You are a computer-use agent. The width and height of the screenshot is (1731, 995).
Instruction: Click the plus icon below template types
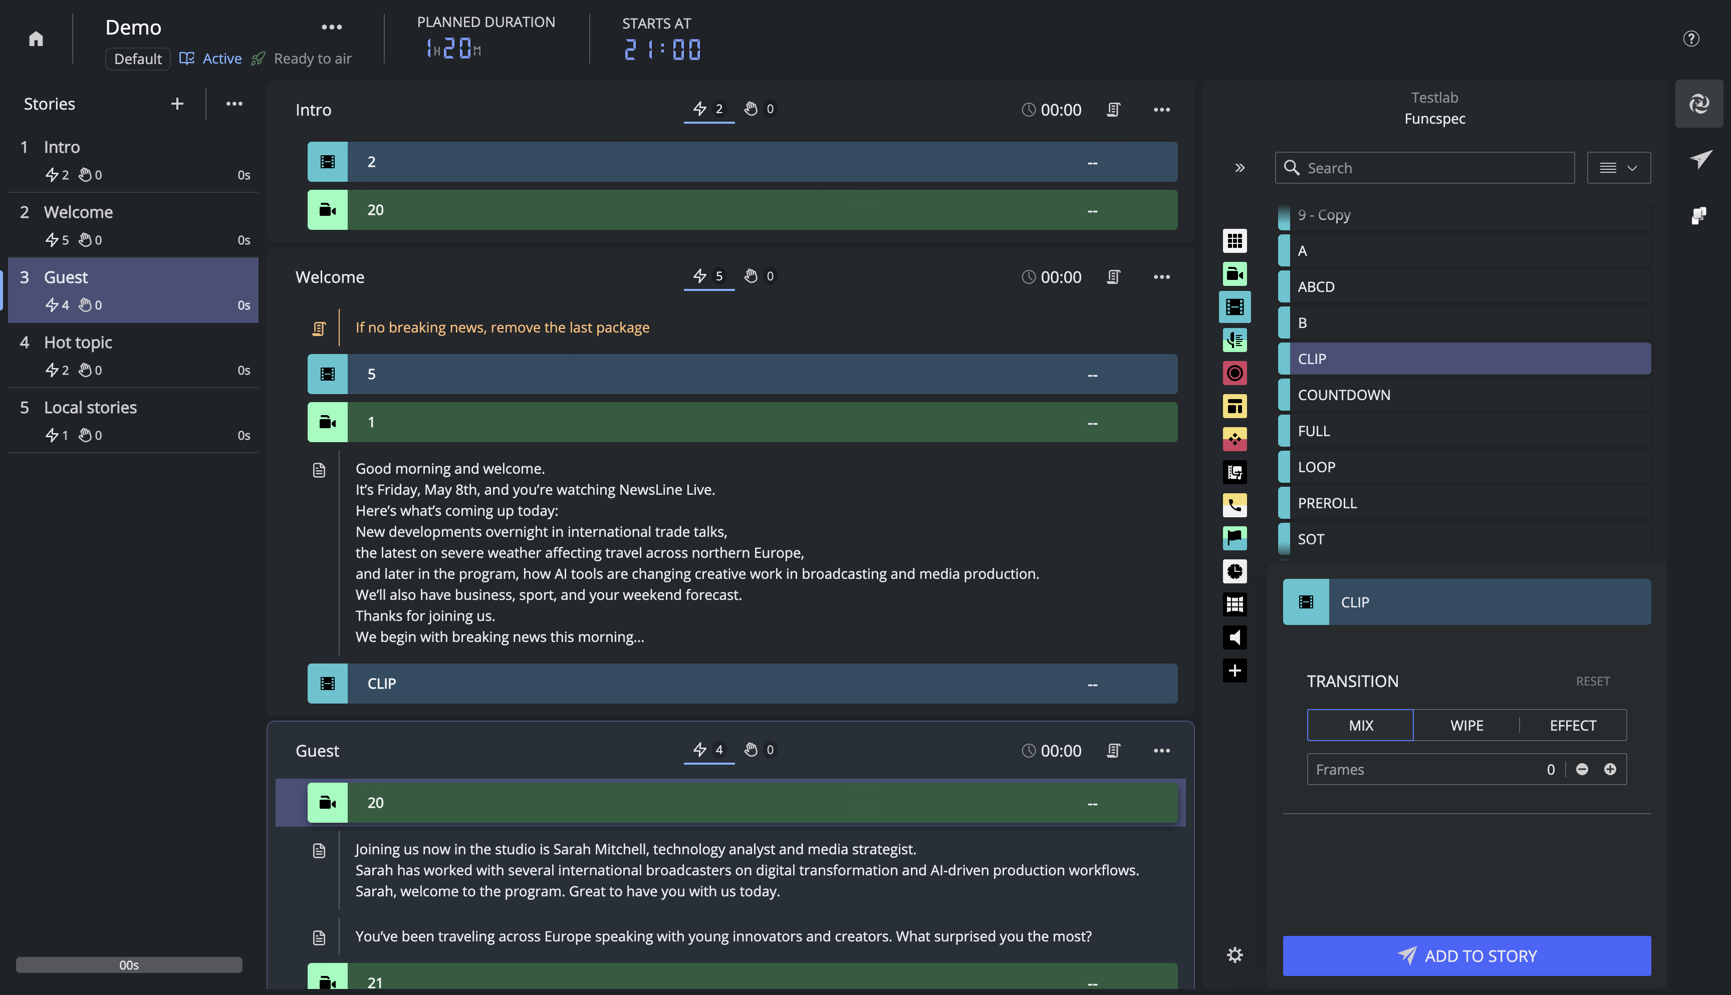tap(1234, 671)
